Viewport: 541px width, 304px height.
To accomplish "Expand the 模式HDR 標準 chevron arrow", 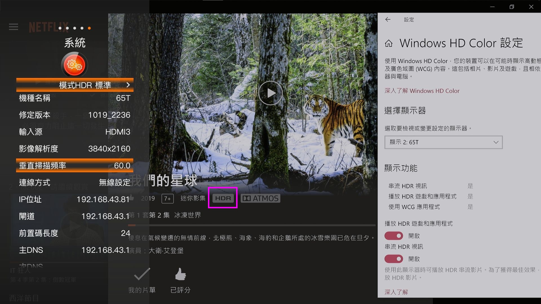I will coord(128,85).
